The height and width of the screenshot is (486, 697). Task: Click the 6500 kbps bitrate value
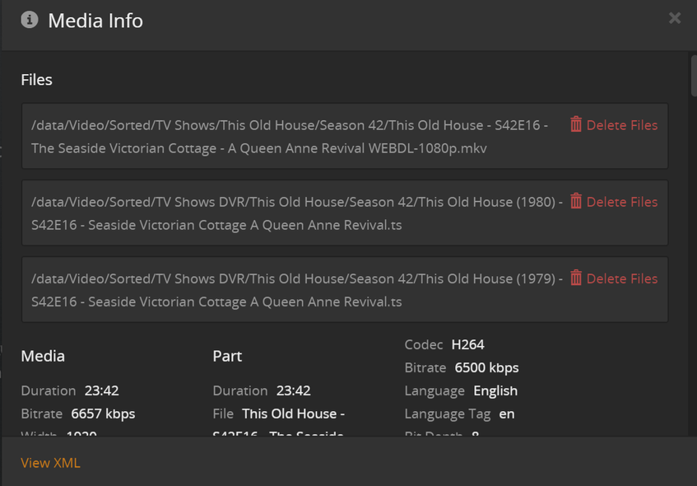pyautogui.click(x=486, y=367)
